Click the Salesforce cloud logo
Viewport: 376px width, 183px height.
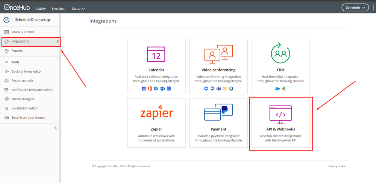coord(277,89)
